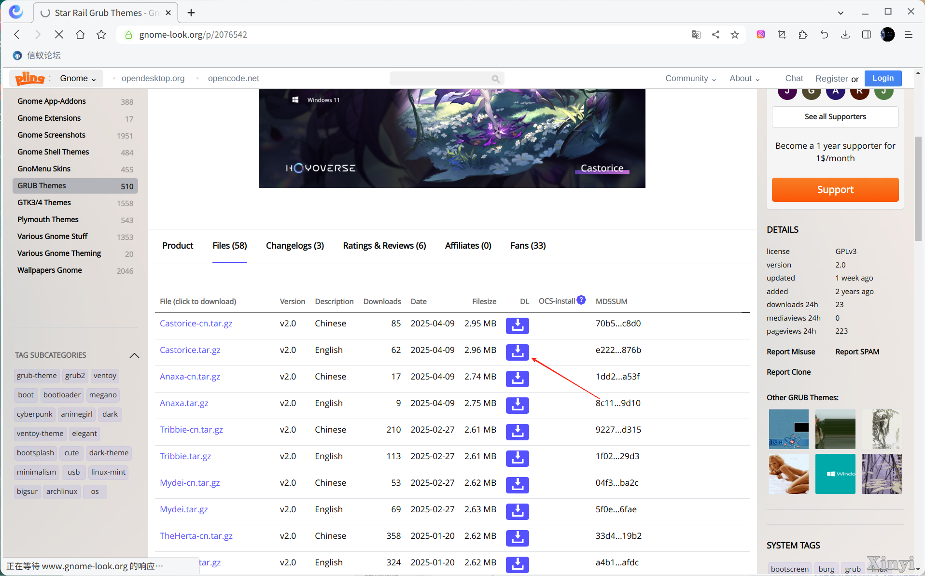Bookmark page with address bar star

click(735, 34)
